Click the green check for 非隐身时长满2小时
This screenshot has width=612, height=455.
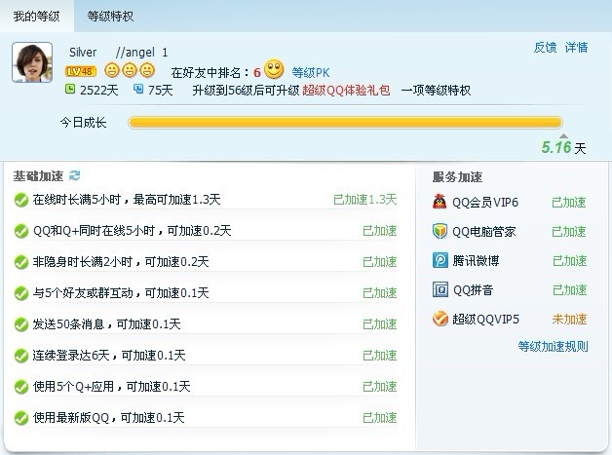[21, 263]
